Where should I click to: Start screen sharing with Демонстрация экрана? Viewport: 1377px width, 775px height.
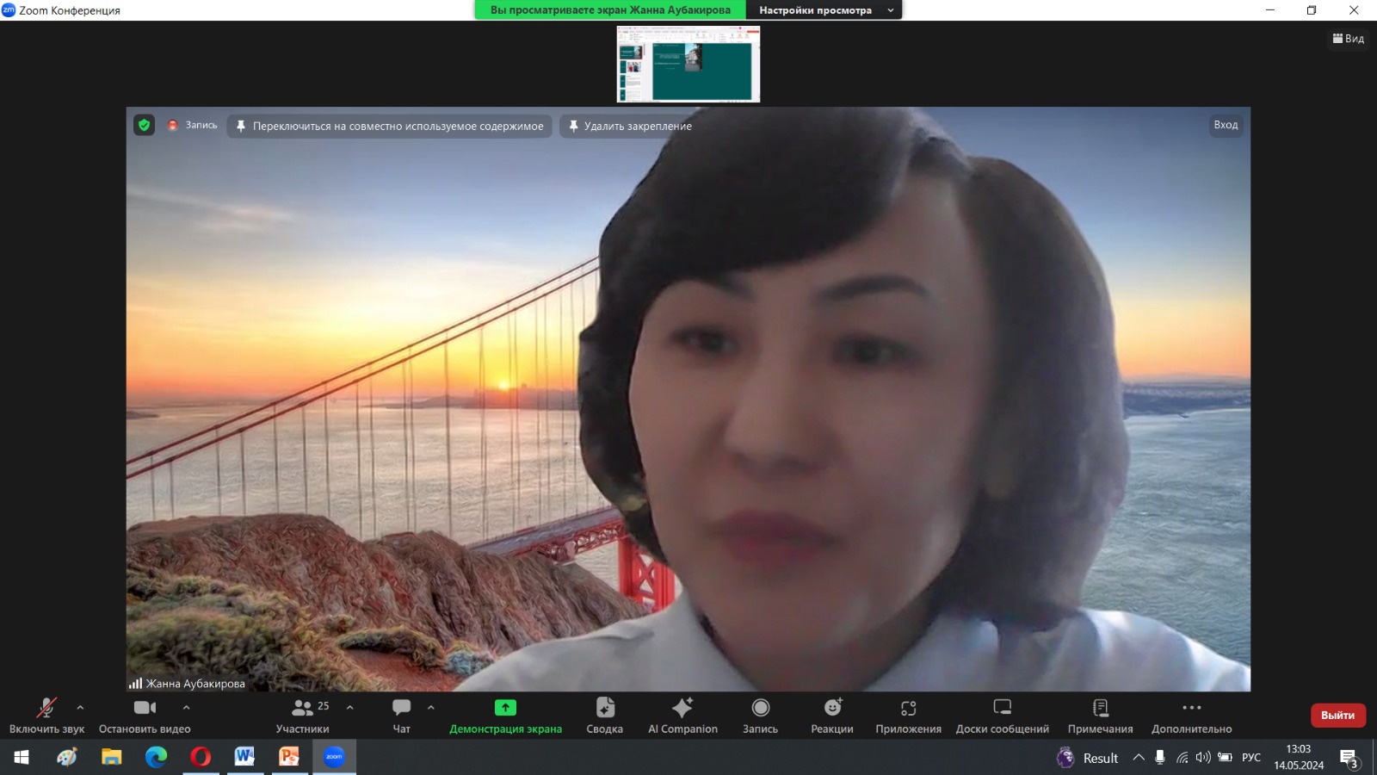(x=505, y=715)
